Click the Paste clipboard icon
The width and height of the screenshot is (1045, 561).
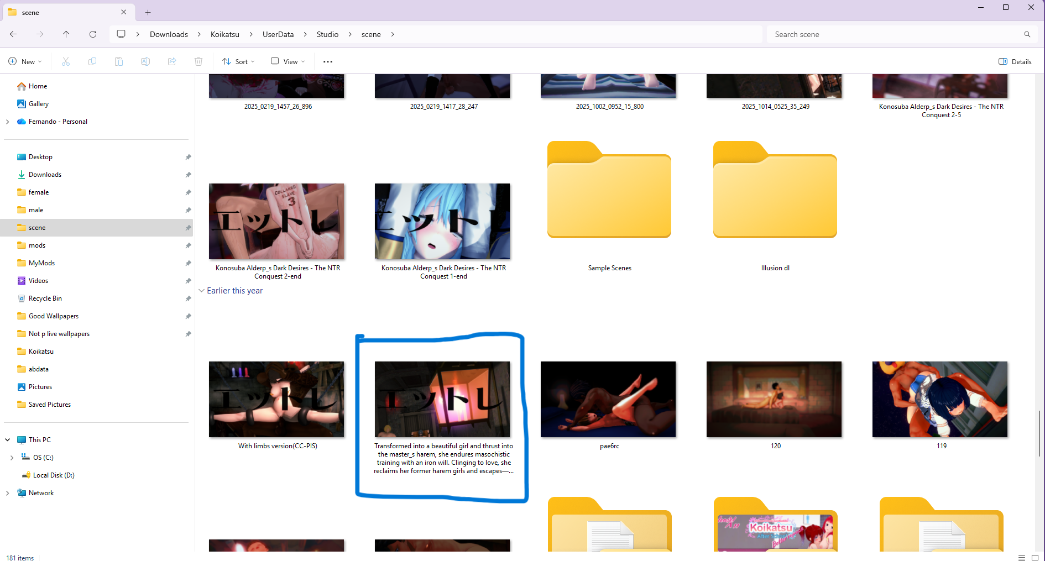119,61
